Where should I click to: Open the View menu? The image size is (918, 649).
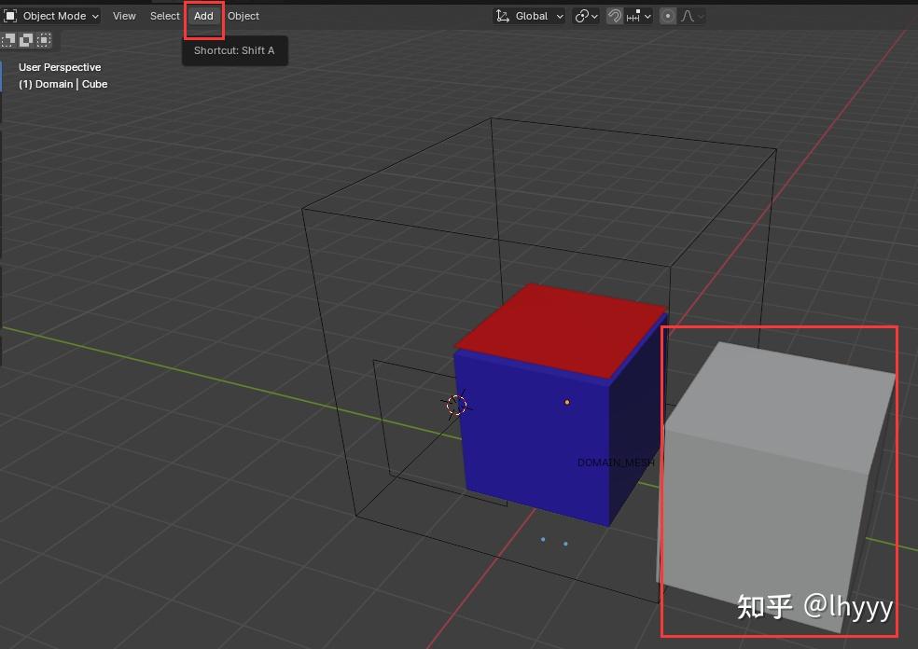click(x=124, y=16)
